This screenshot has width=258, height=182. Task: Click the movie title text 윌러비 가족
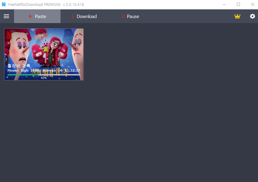pyautogui.click(x=19, y=66)
